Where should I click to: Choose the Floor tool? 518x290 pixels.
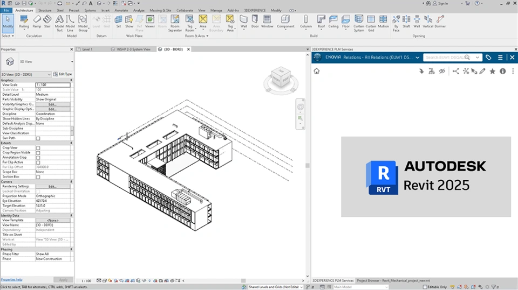point(345,22)
